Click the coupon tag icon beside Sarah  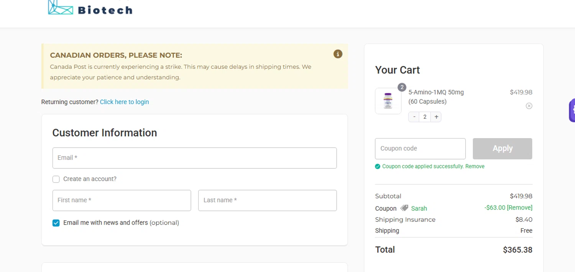[404, 208]
